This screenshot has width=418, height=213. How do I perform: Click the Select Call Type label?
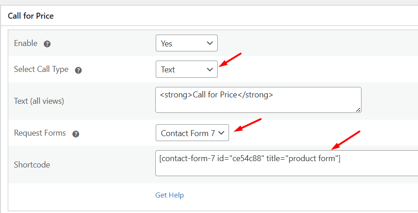point(41,70)
